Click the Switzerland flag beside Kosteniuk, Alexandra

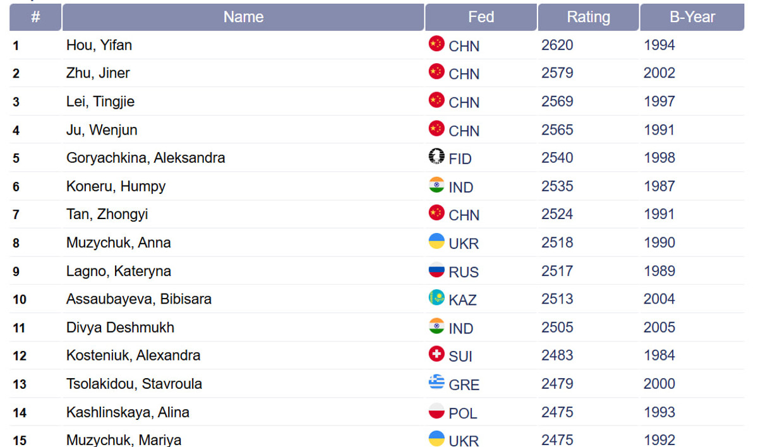pyautogui.click(x=436, y=354)
